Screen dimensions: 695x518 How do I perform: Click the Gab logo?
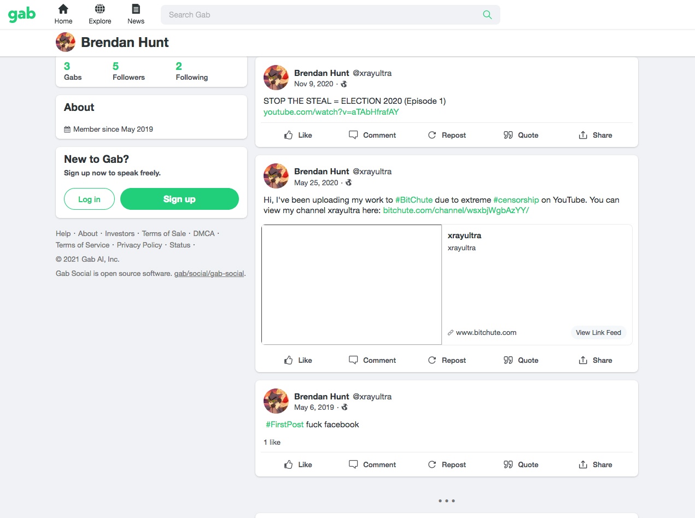pyautogui.click(x=22, y=14)
